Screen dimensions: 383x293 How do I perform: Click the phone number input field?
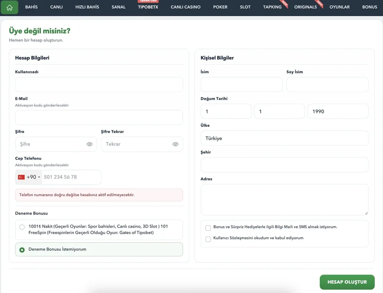(x=71, y=177)
